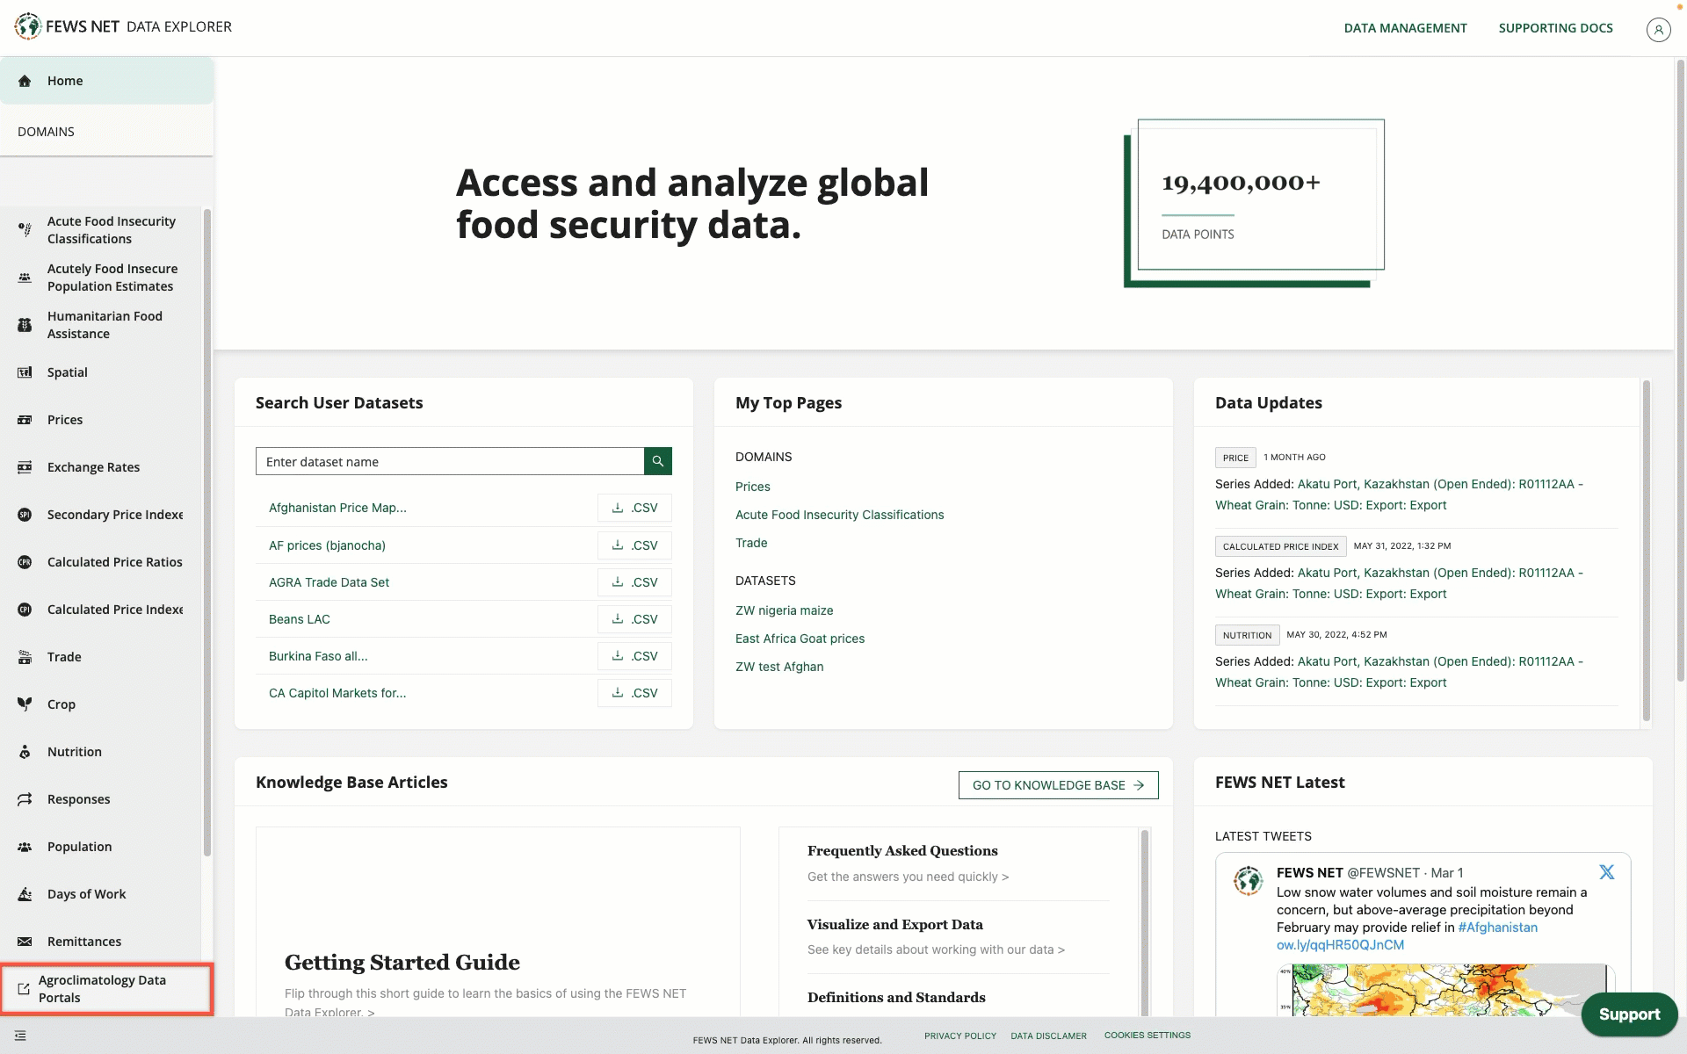Select SUPPORTING DOCS navigation tab
The image size is (1687, 1054).
click(1556, 26)
